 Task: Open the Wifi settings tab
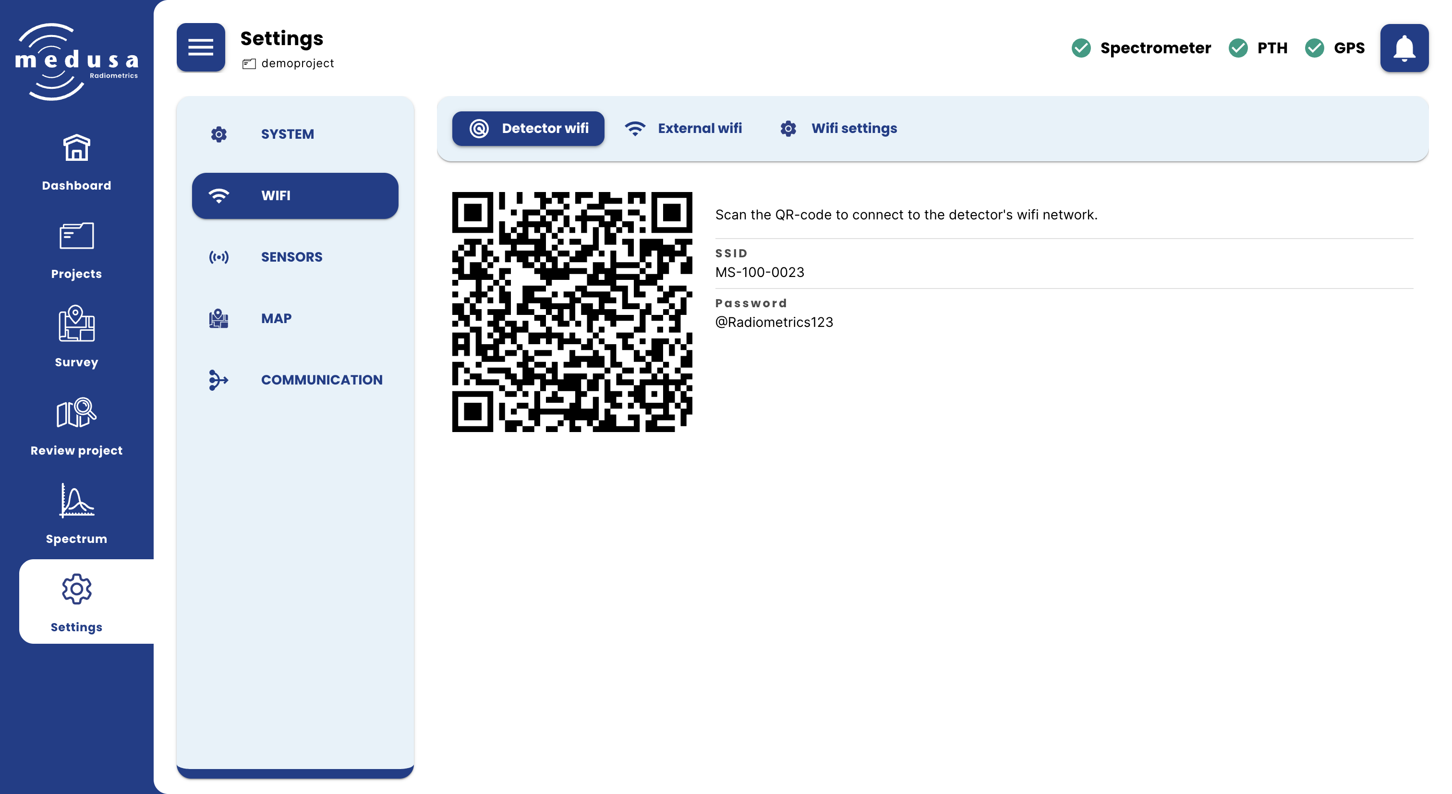(x=838, y=129)
